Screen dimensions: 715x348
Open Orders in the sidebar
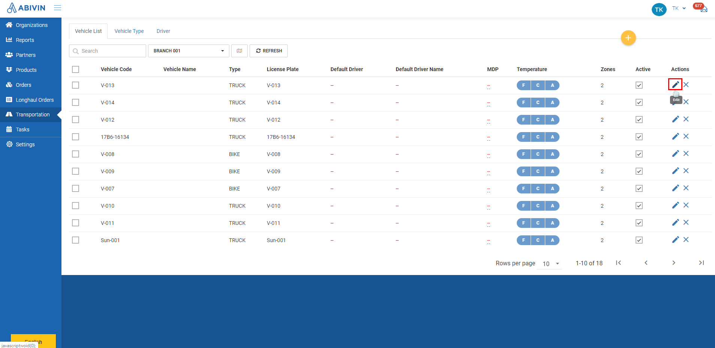pyautogui.click(x=31, y=85)
